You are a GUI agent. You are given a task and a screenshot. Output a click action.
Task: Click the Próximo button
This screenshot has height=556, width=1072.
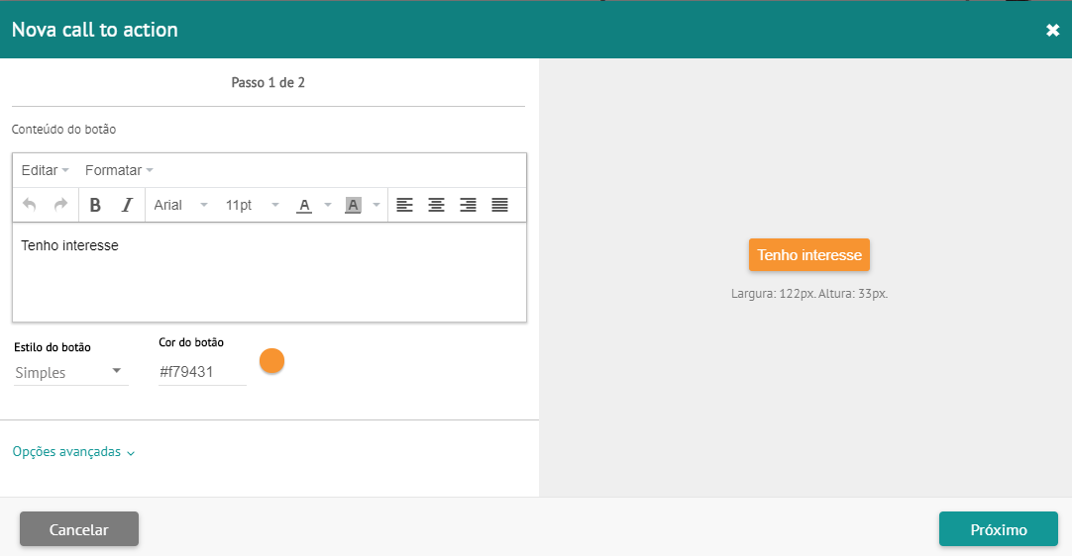pos(998,529)
